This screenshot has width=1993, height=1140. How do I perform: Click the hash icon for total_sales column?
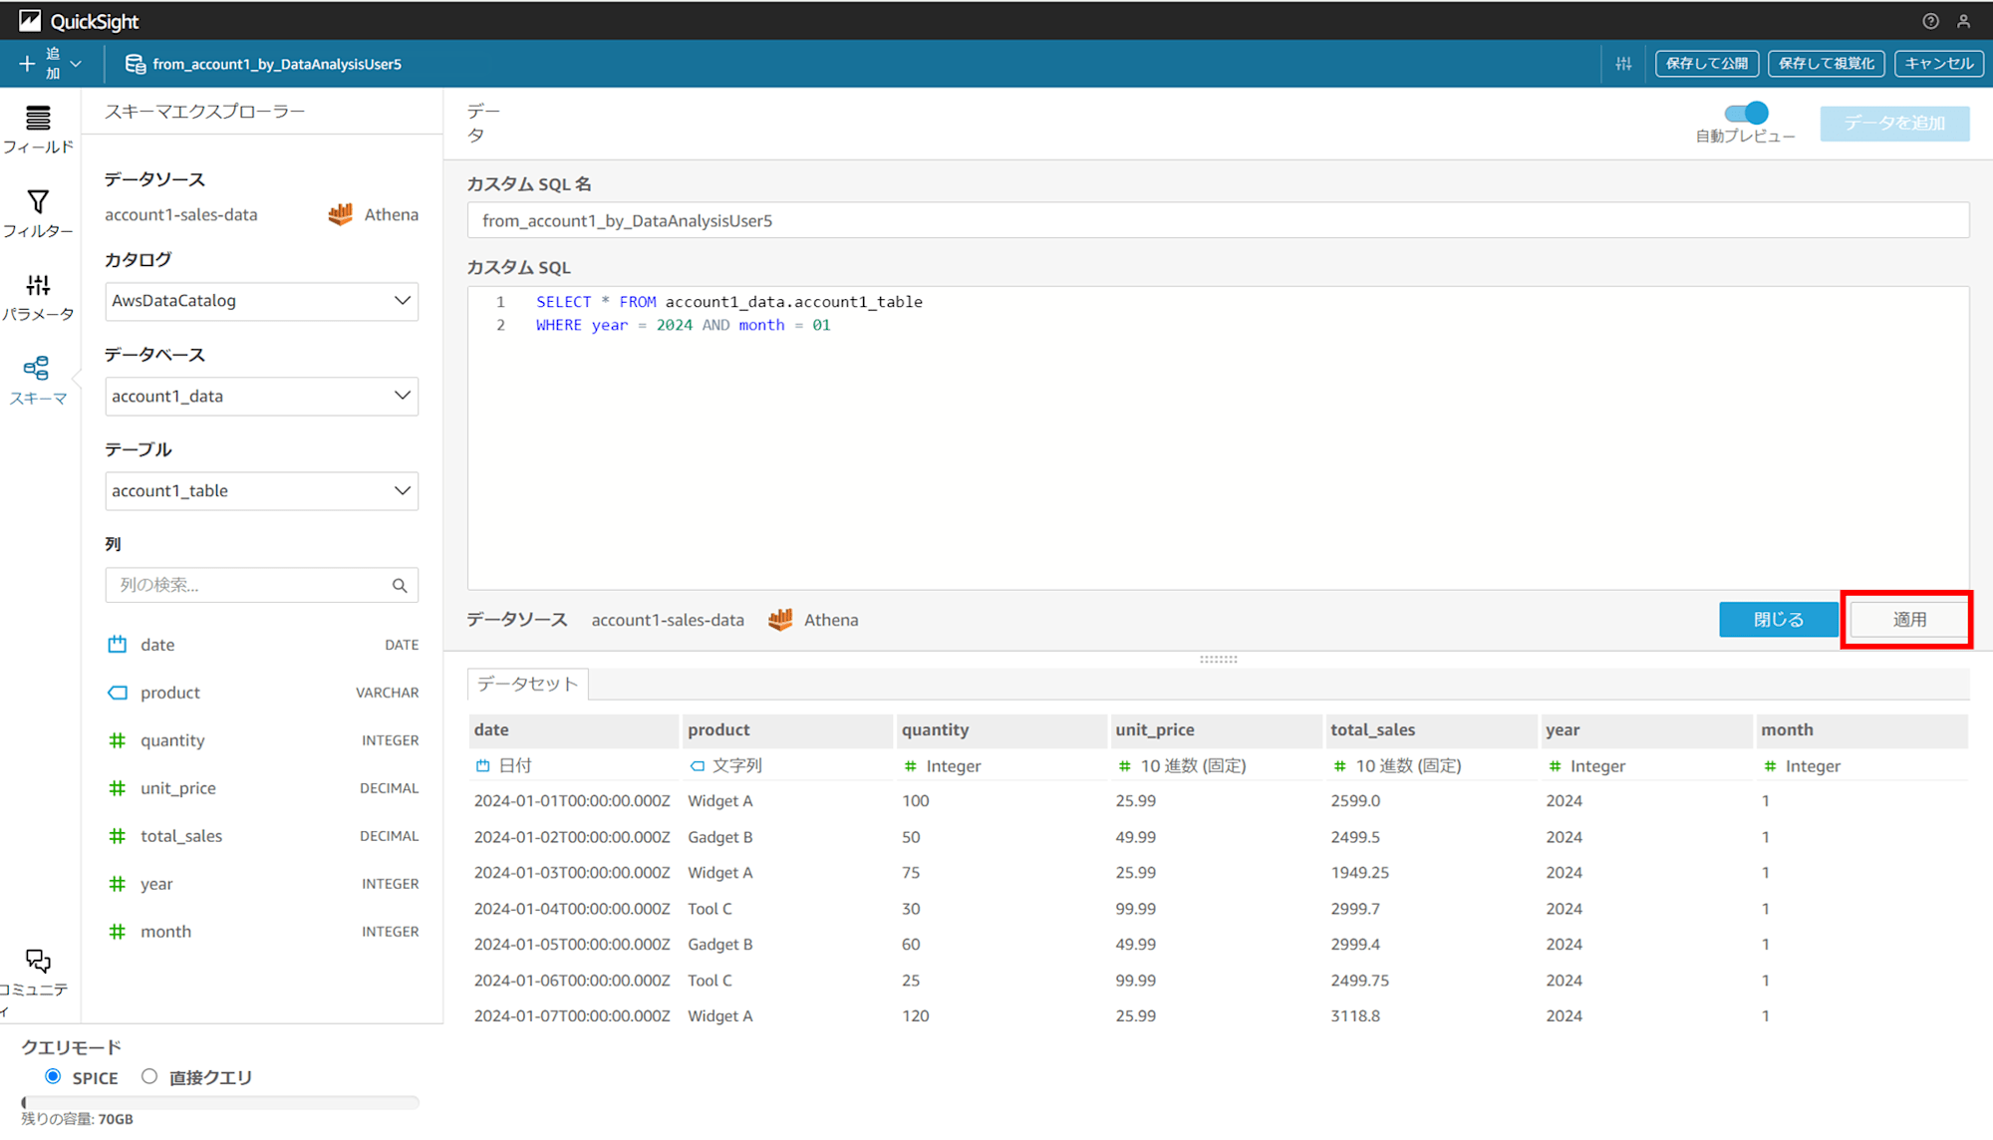point(118,836)
